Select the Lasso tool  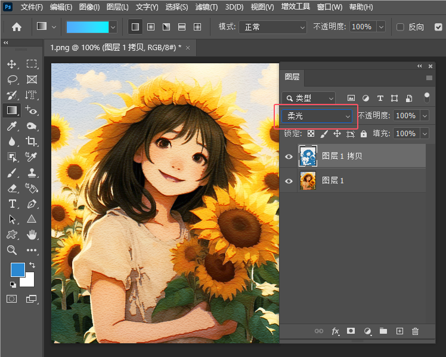point(12,79)
